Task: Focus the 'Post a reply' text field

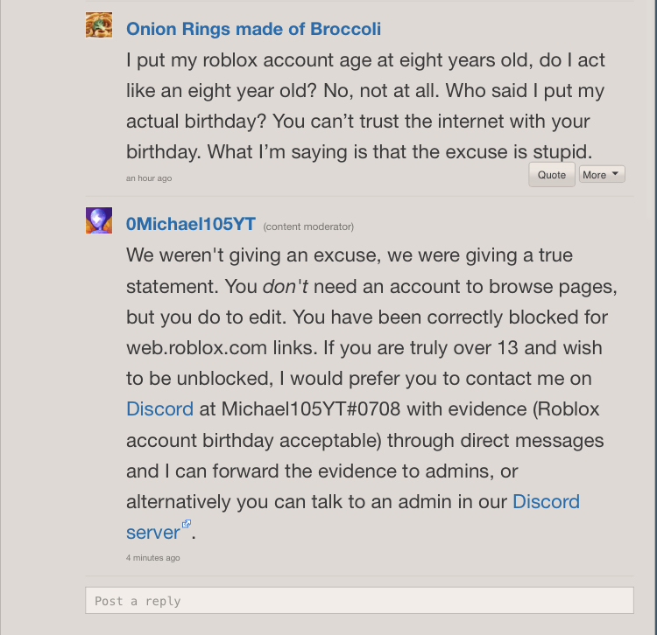Action: coord(359,601)
